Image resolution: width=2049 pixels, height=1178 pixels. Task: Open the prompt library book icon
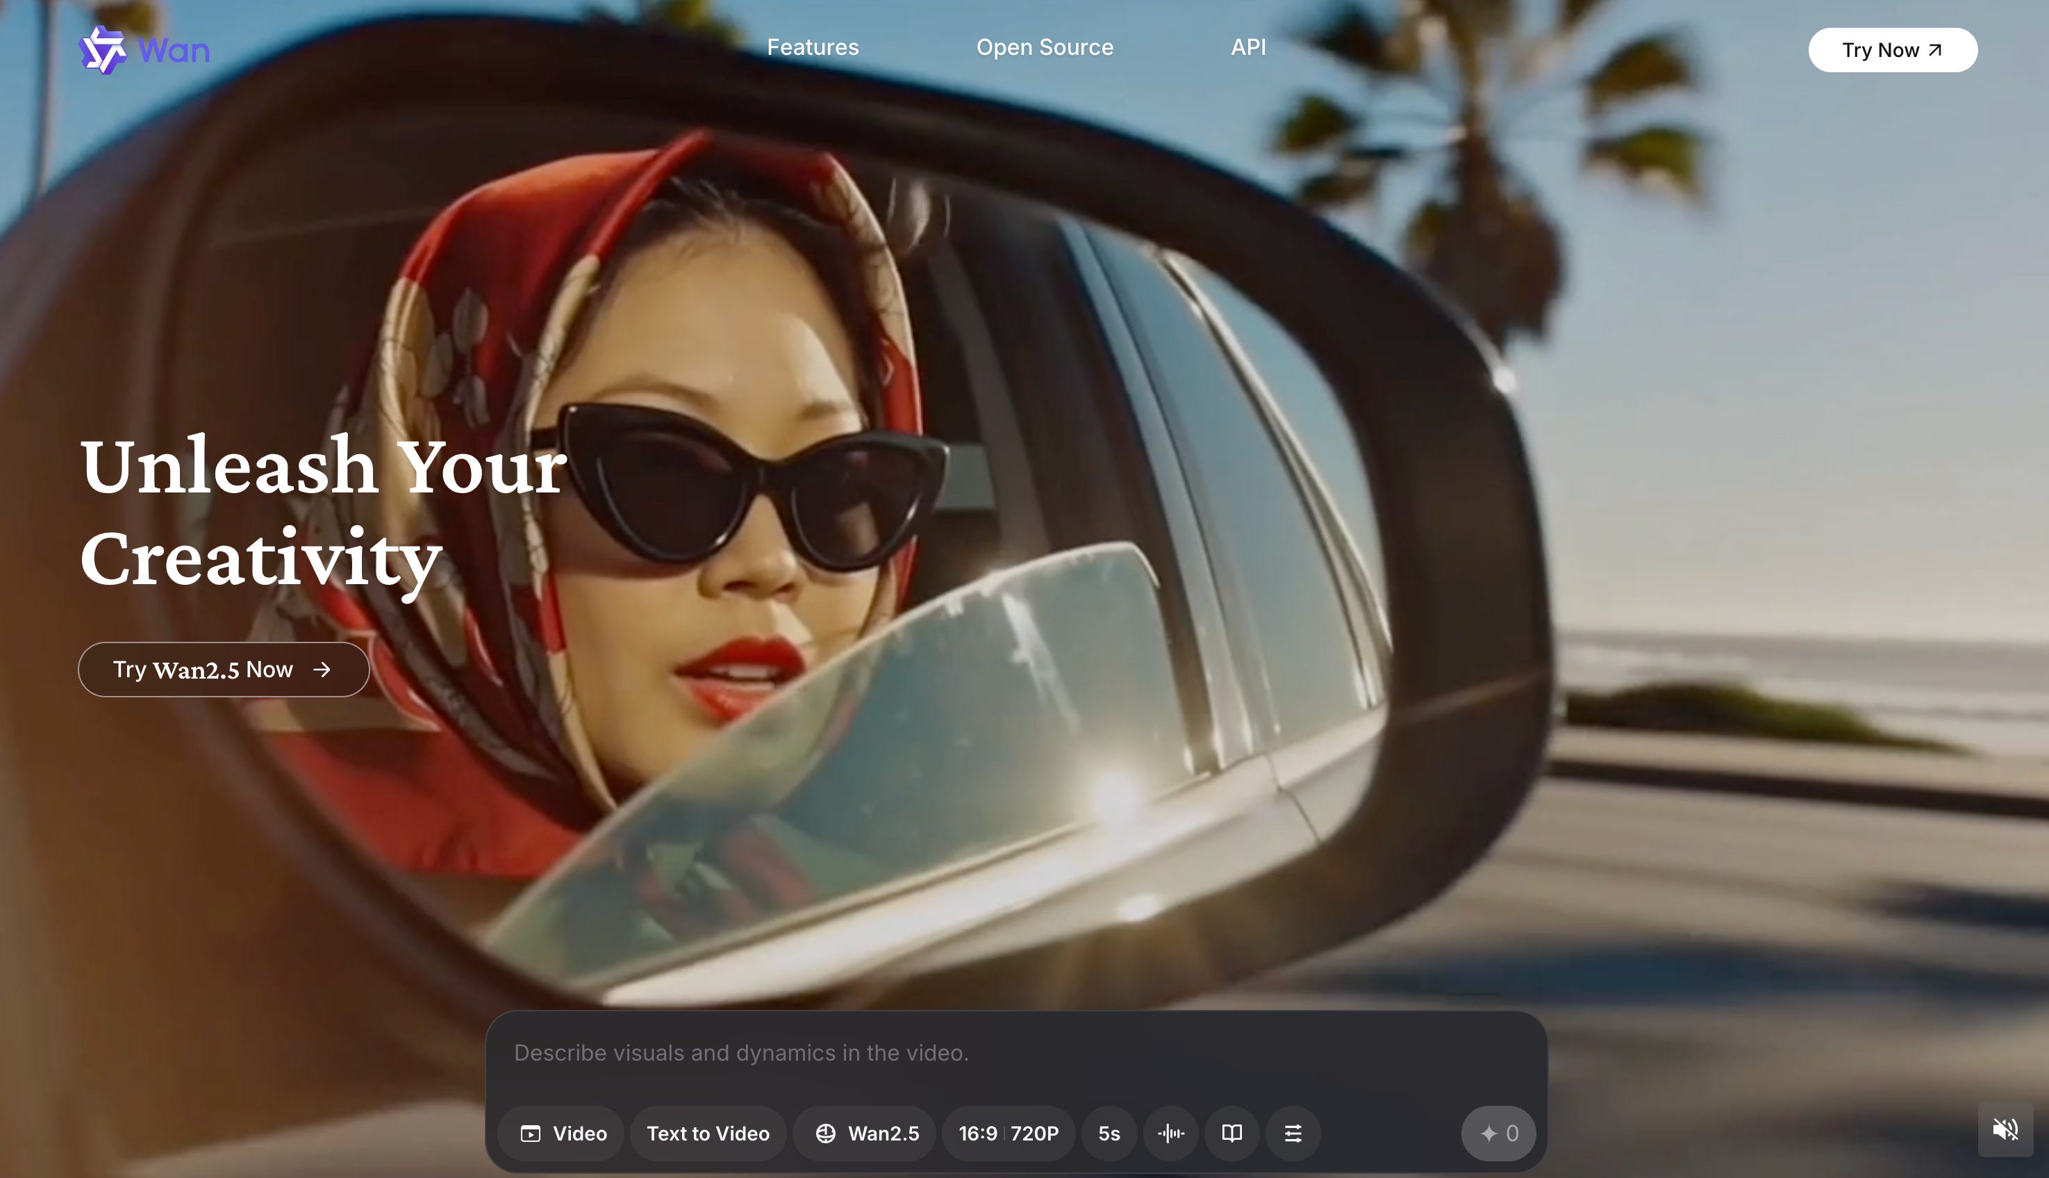point(1231,1134)
